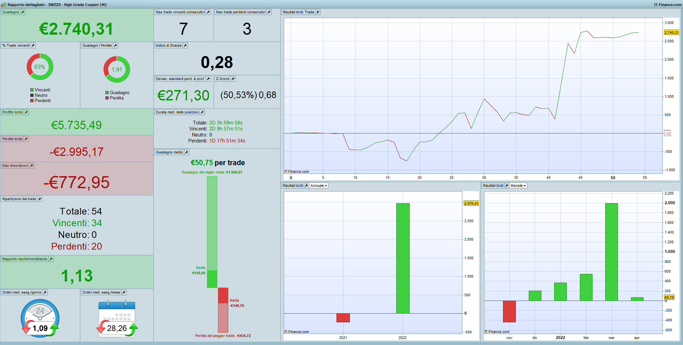Click the Guadagno medio wrench icon
Viewport: 683px width, 345px height.
click(x=187, y=152)
